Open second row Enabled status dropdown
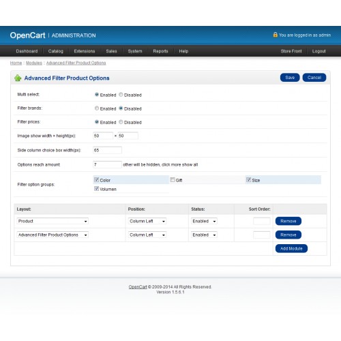This screenshot has height=341, width=341. [x=204, y=235]
